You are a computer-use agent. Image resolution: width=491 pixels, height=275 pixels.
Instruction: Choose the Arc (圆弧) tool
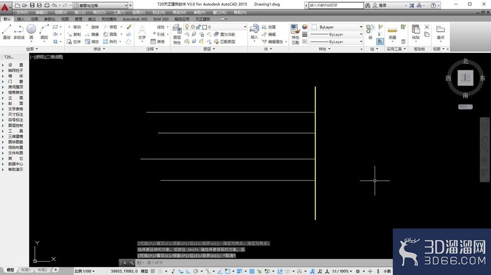coord(44,31)
